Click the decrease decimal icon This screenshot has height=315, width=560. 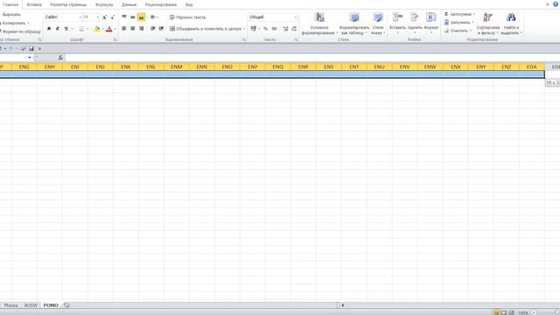[294, 29]
